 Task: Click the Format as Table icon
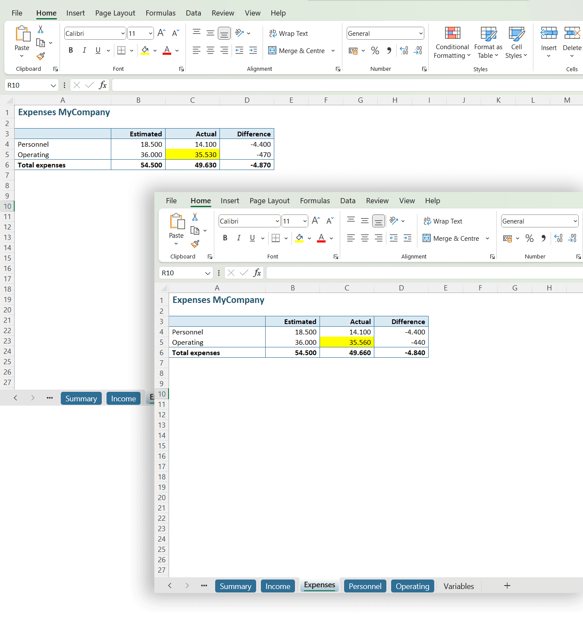click(488, 34)
